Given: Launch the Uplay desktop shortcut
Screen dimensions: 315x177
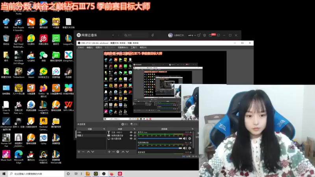Looking at the screenshot, I should pos(43,139).
